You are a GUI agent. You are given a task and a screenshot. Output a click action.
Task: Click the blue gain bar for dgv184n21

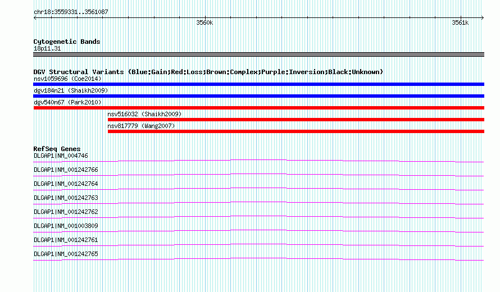point(258,96)
